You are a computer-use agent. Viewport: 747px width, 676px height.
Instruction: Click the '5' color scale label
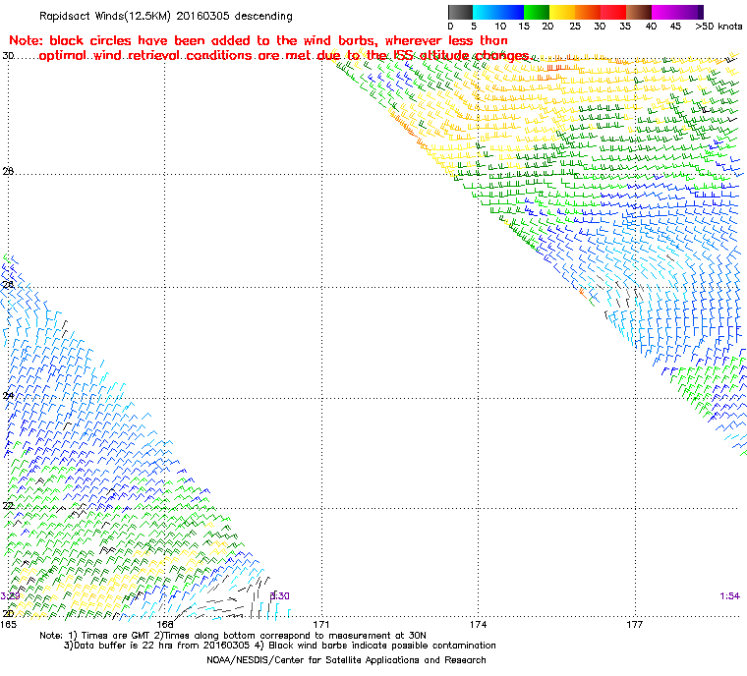474,27
